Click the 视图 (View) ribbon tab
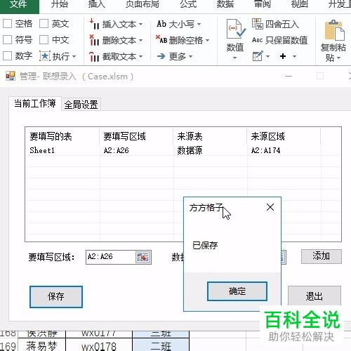Image resolution: width=351 pixels, height=351 pixels. click(299, 4)
